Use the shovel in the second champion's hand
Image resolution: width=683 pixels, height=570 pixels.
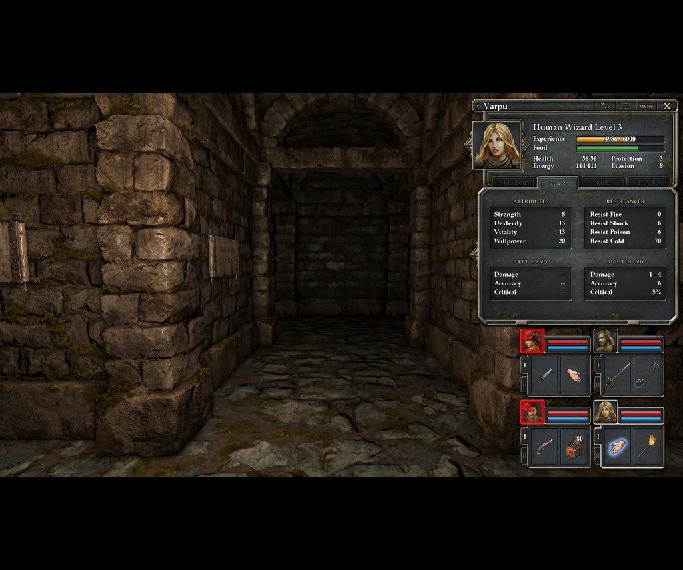pyautogui.click(x=648, y=375)
